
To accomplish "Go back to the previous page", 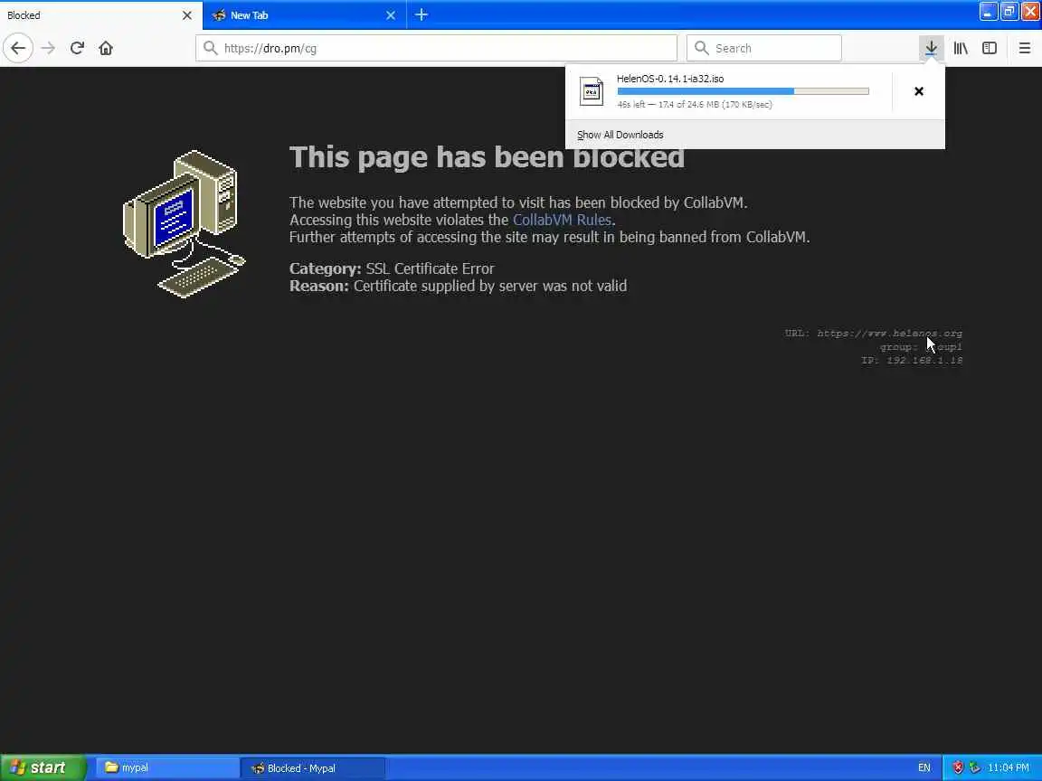I will [18, 48].
